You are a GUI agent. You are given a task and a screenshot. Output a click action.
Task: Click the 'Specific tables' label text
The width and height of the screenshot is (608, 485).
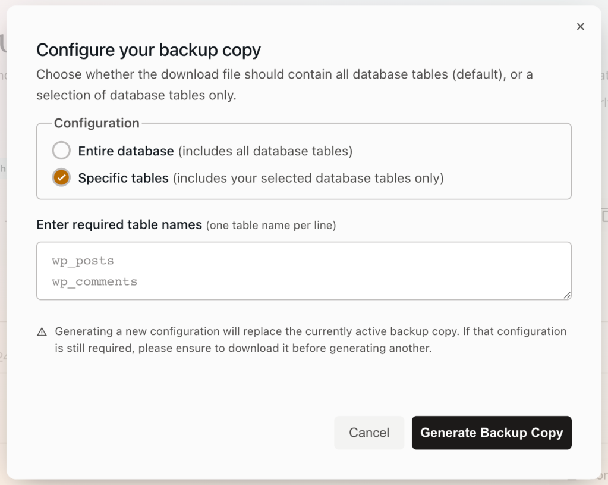123,178
